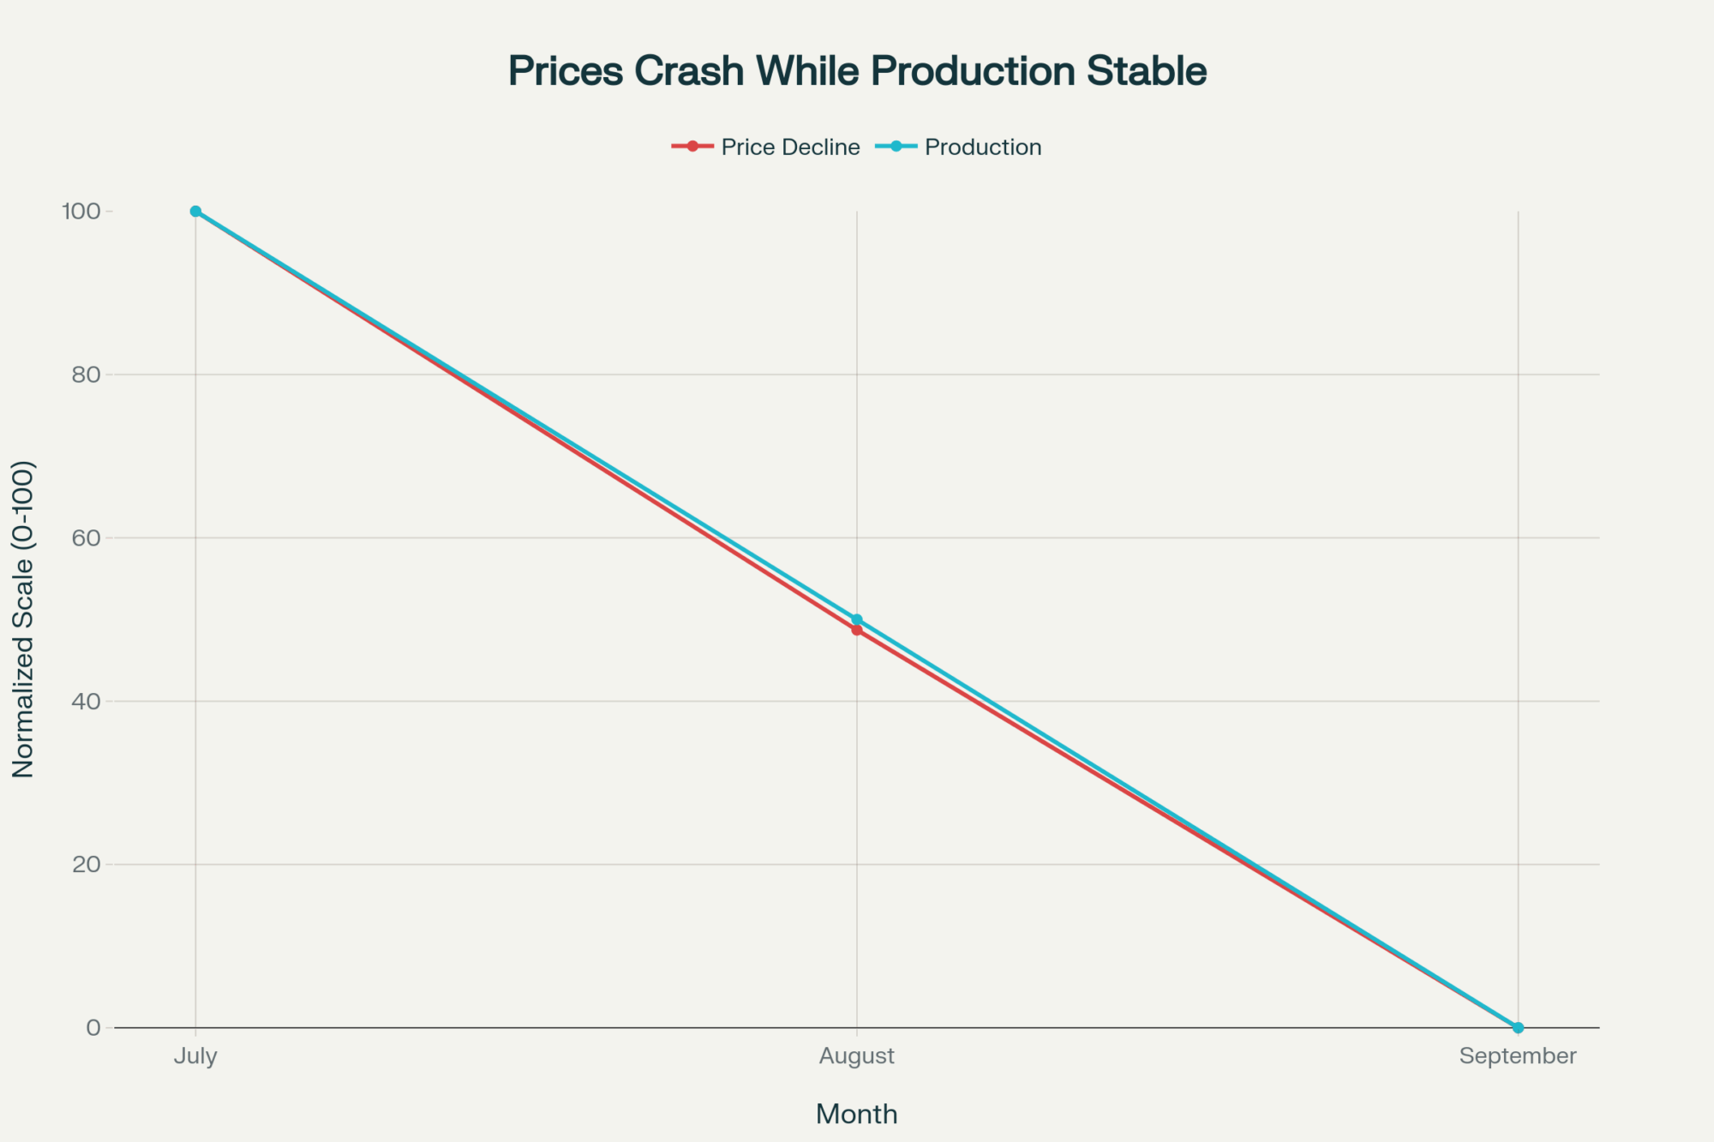
Task: Click the 'September' x-axis label
Action: point(1518,1055)
